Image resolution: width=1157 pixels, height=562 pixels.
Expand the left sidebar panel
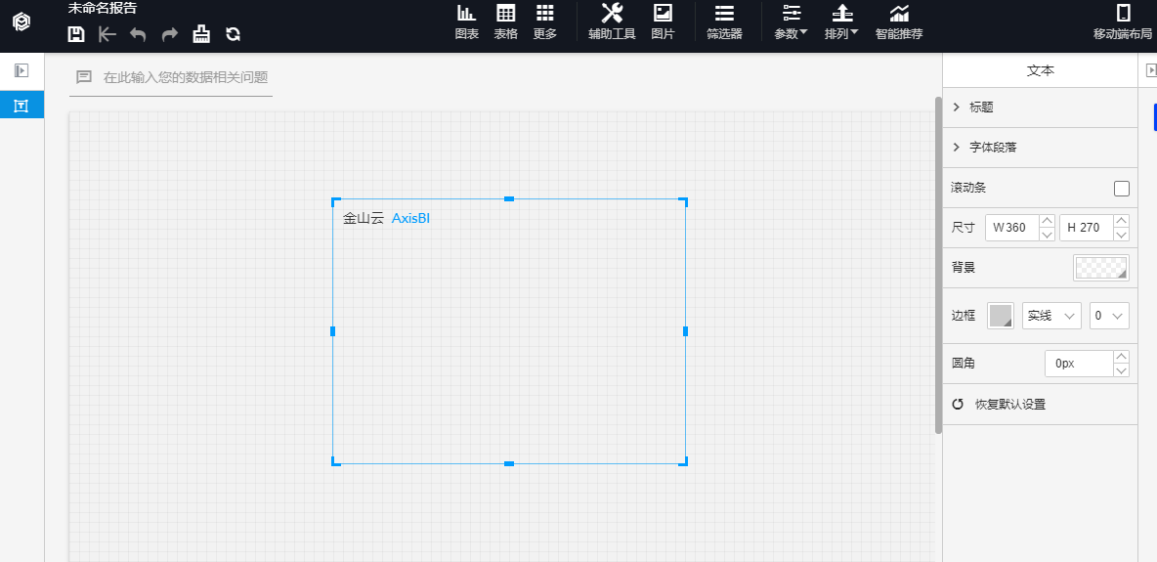tap(21, 71)
